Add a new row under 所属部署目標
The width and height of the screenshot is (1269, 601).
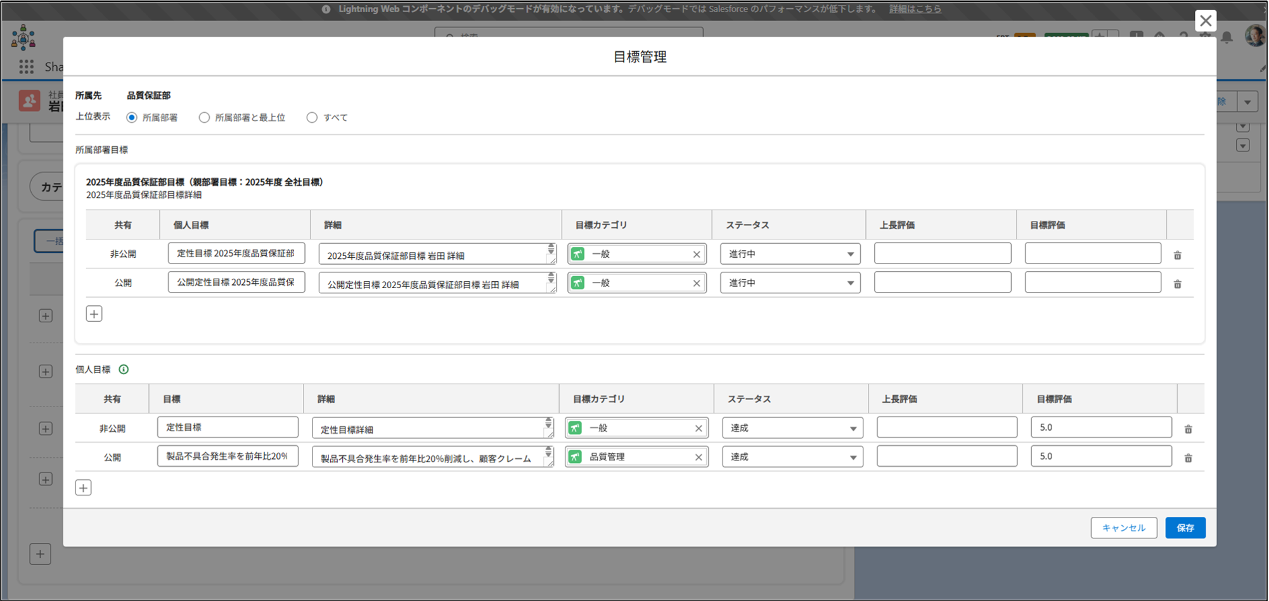pos(94,314)
